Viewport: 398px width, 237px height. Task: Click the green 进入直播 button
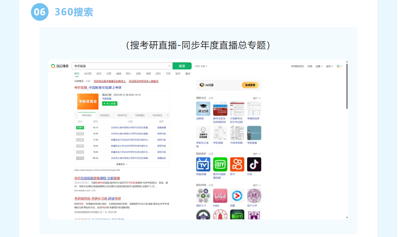(x=110, y=103)
